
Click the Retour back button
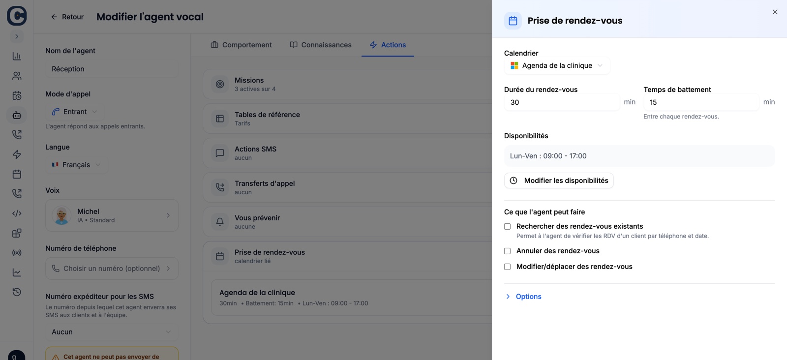[x=67, y=17]
